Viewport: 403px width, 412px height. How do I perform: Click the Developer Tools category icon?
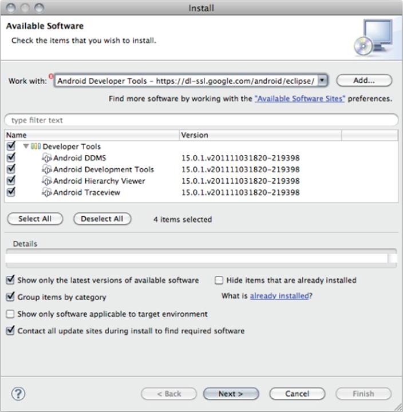35,146
